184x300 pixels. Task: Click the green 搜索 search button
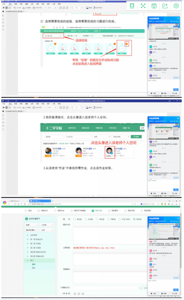tap(136, 137)
